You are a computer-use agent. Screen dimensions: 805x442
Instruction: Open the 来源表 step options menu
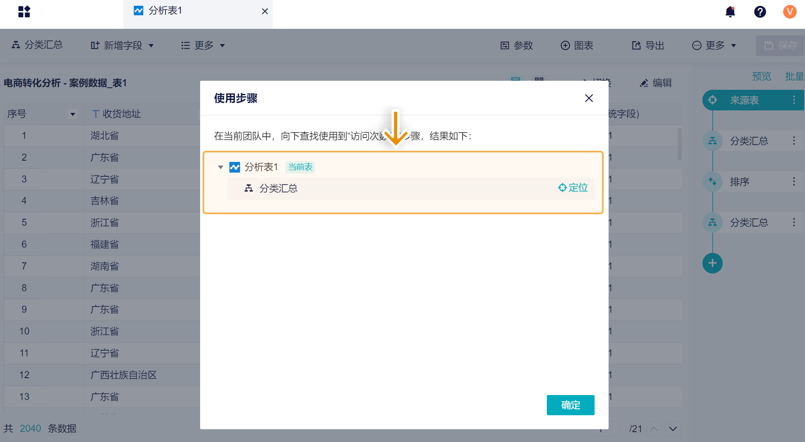(794, 100)
